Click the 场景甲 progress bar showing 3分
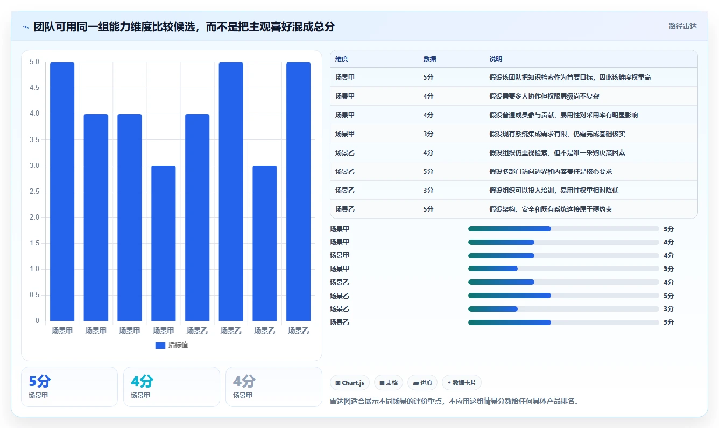Screen dimensions: 719x428 click(563, 269)
